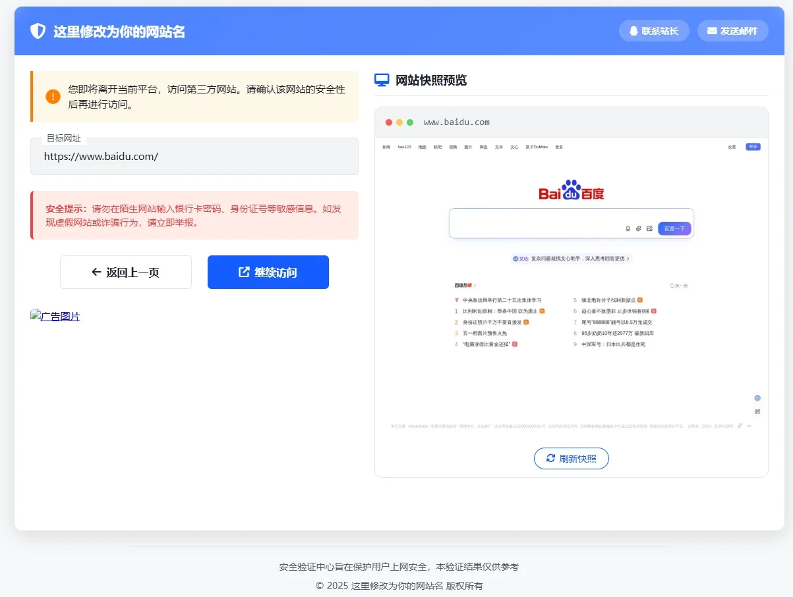The image size is (793, 597).
Task: Click 地图 in Baidu snapshot nav
Action: click(x=423, y=147)
